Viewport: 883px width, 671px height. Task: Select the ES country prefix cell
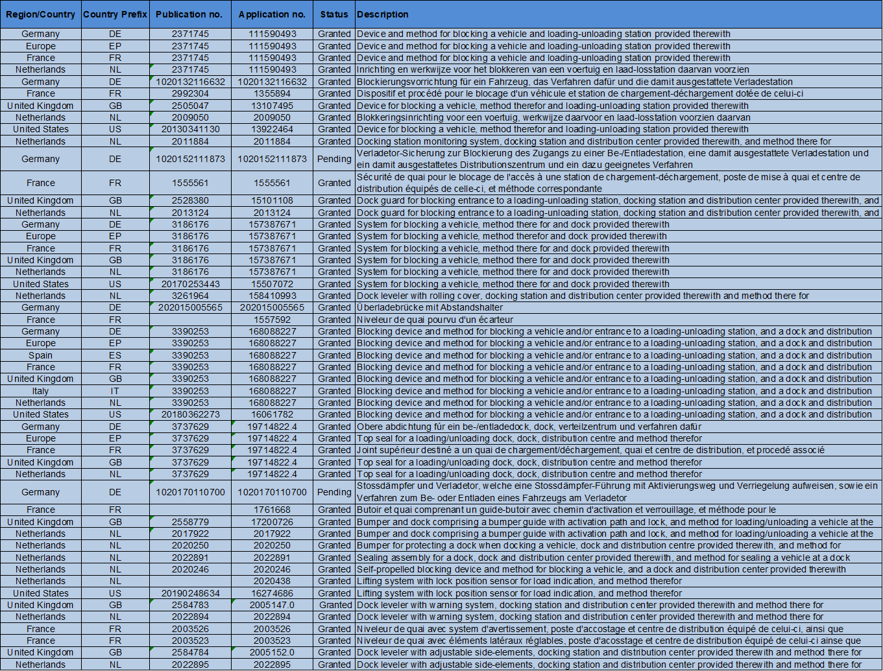115,355
